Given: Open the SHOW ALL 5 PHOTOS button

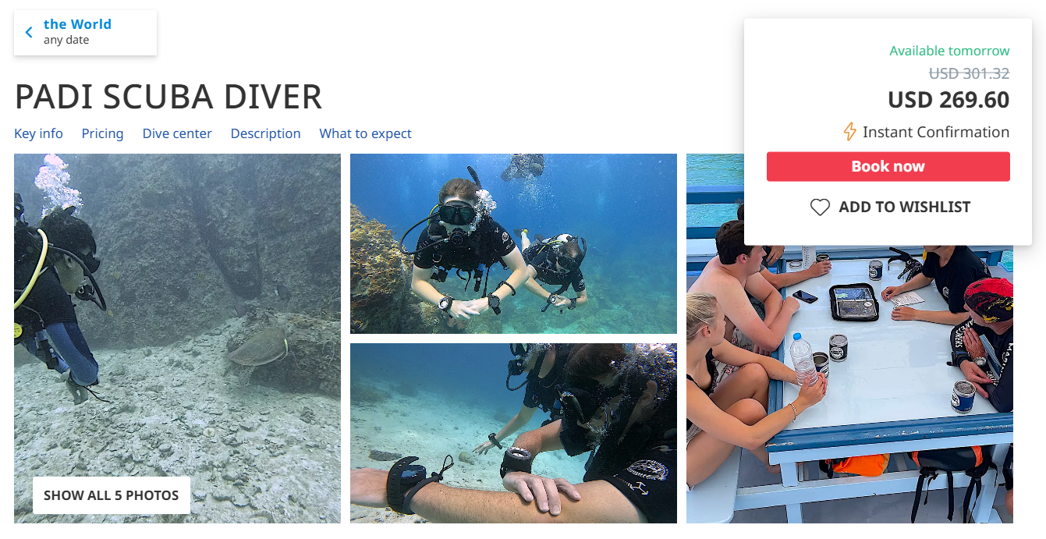Looking at the screenshot, I should (112, 495).
